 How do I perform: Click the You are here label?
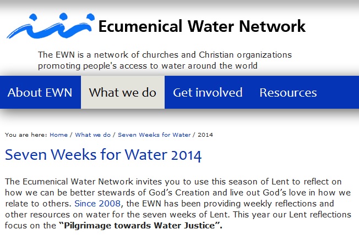[x=26, y=135]
